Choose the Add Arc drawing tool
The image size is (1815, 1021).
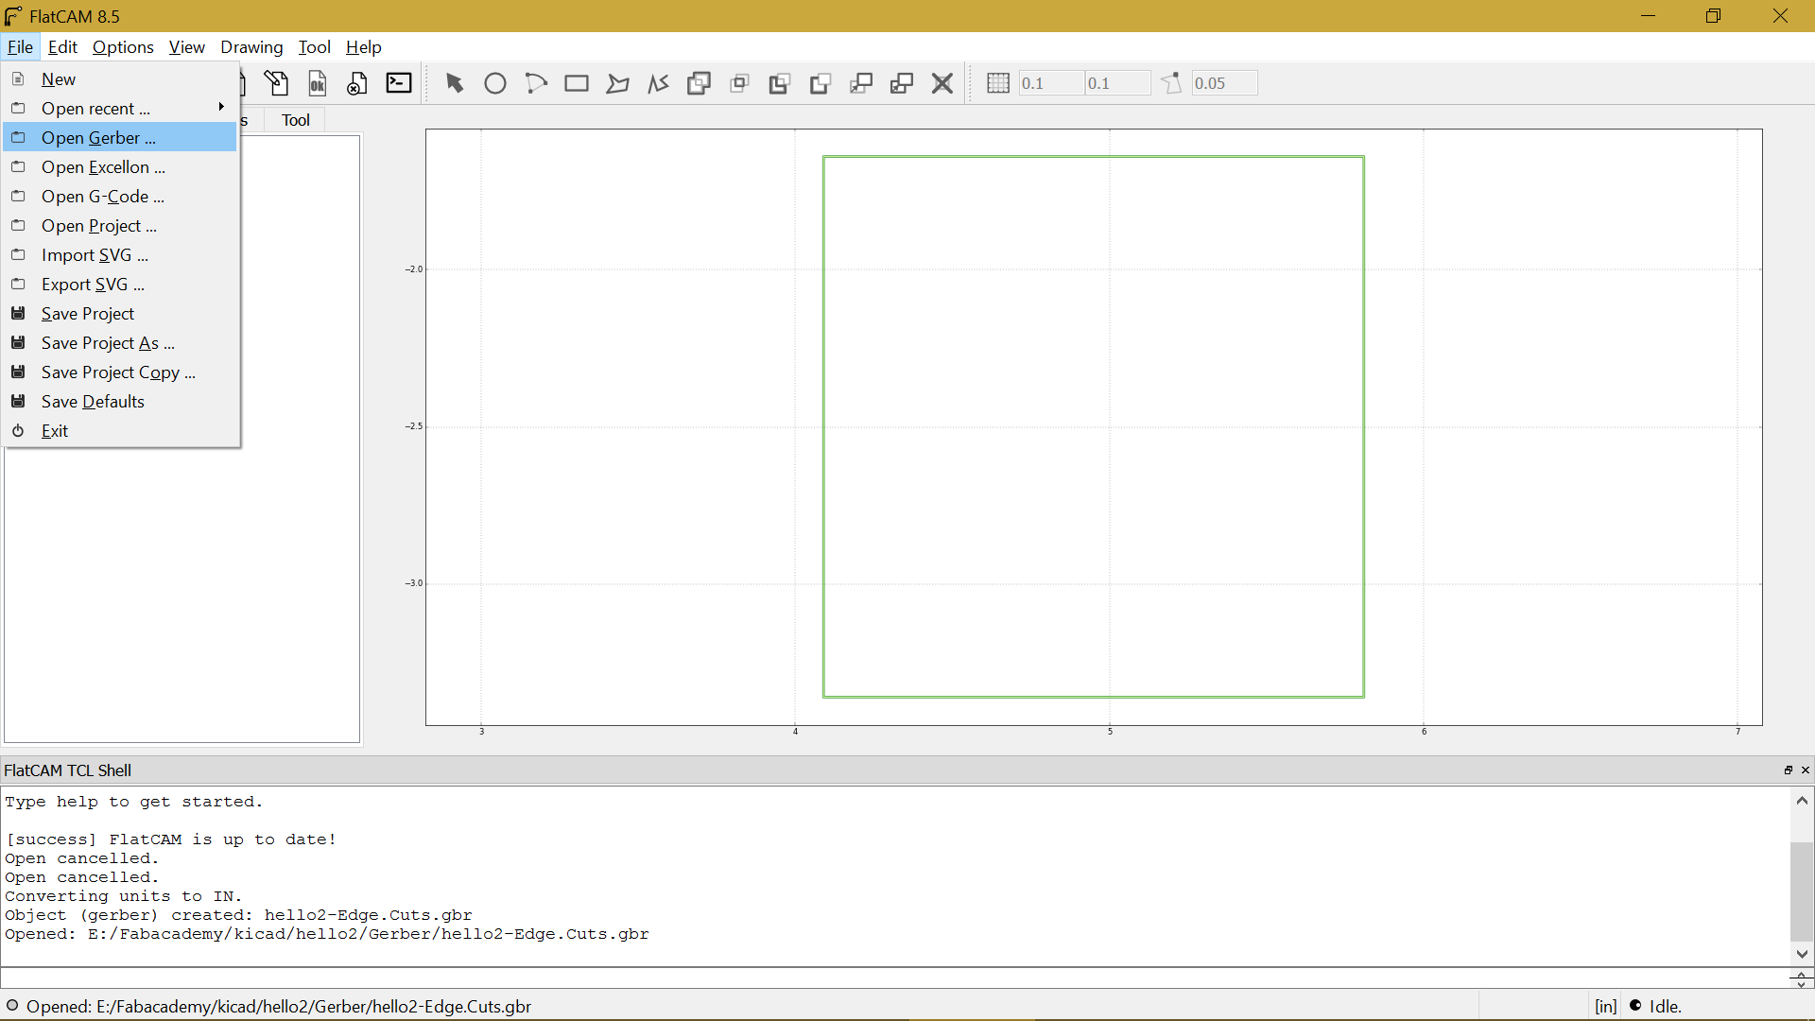point(536,83)
